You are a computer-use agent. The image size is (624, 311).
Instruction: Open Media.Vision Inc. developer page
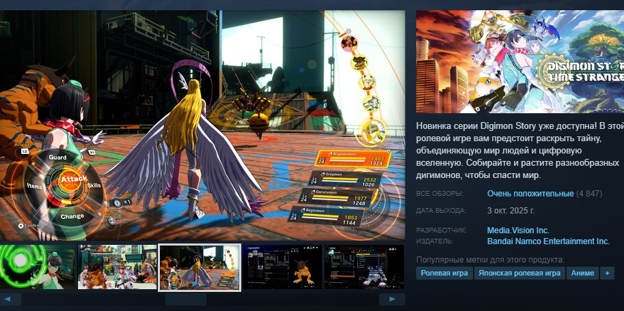[x=517, y=231]
